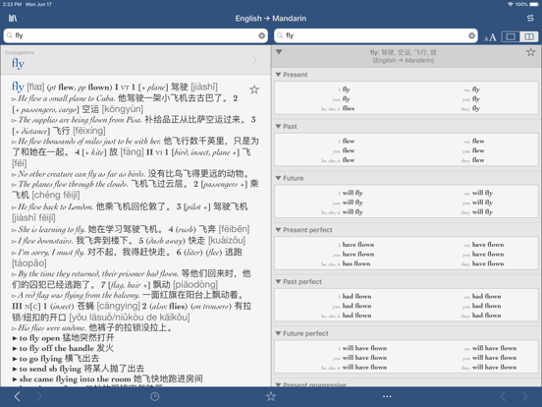Collapse the Future tense section
542x407 pixels.
(278, 178)
